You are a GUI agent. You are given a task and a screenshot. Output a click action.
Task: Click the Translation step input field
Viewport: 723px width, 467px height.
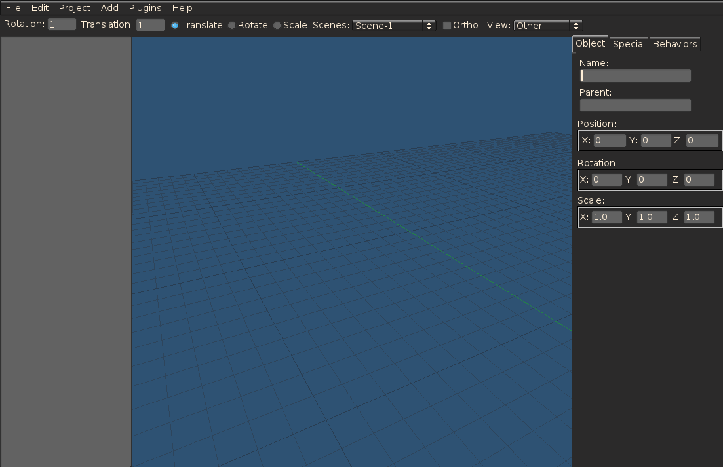tap(150, 25)
